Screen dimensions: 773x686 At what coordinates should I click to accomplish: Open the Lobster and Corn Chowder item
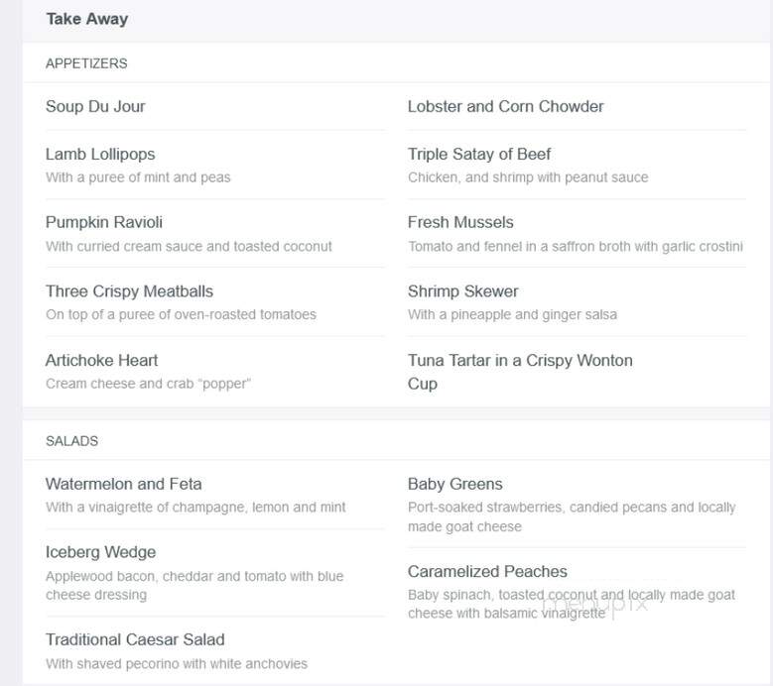click(x=505, y=106)
